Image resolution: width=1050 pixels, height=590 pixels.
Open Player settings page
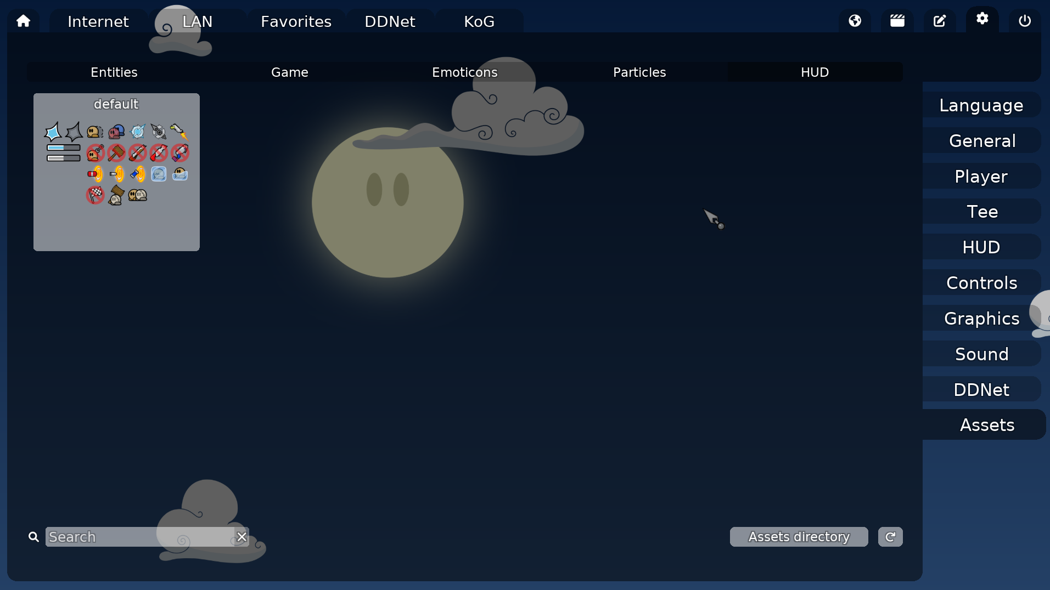[x=981, y=176]
